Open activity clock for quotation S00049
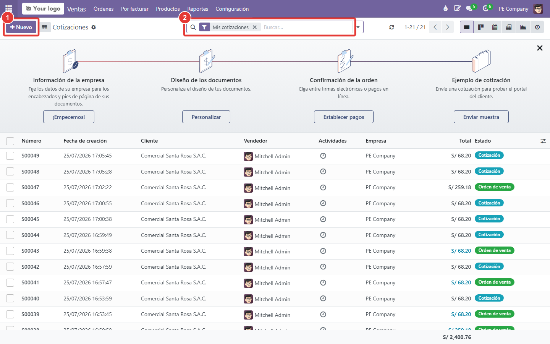The width and height of the screenshot is (550, 344). 323,156
